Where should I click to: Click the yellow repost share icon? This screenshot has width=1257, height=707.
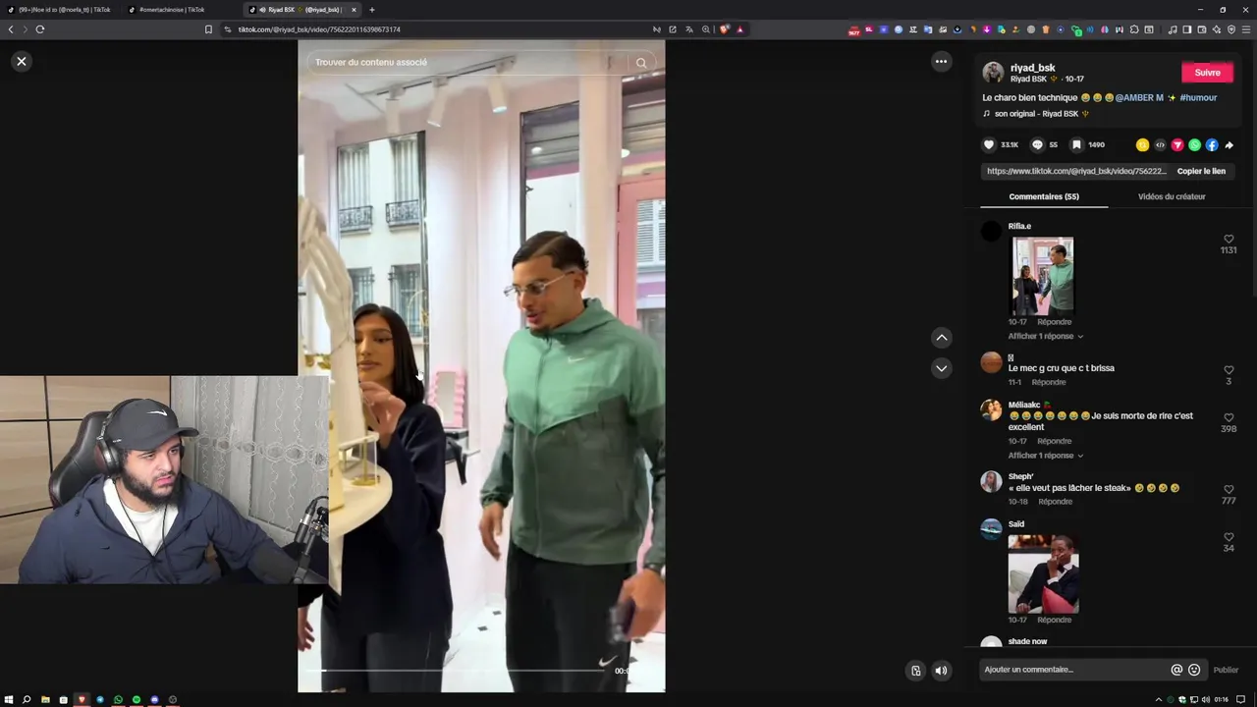tap(1142, 144)
